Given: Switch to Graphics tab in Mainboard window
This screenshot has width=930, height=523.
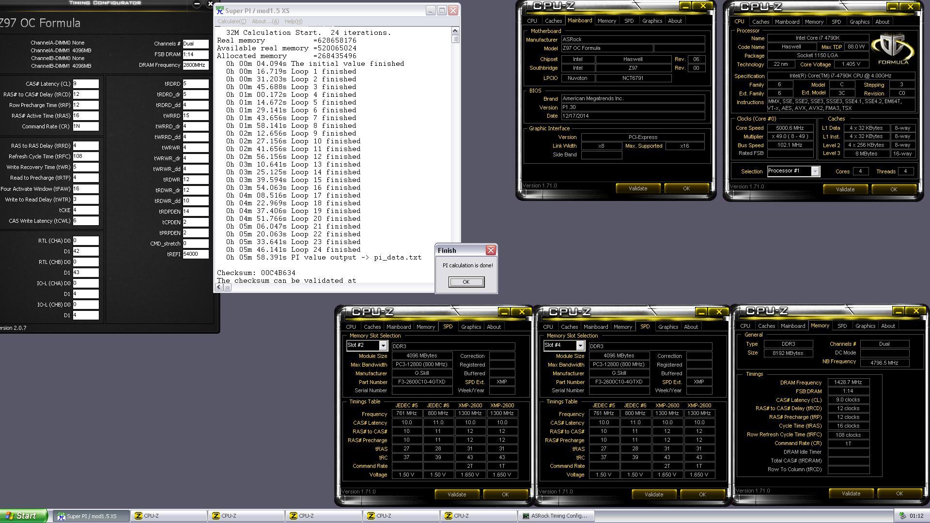Looking at the screenshot, I should tap(651, 21).
